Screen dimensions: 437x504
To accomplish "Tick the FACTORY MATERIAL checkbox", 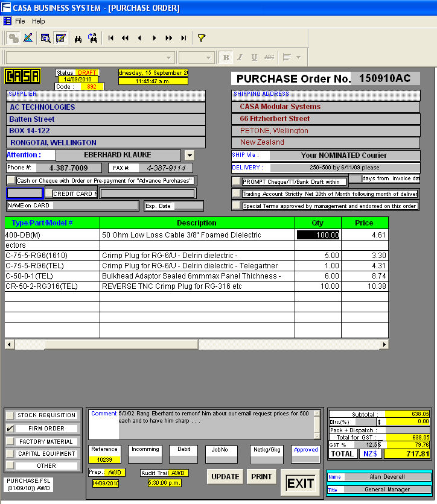I will pyautogui.click(x=10, y=441).
